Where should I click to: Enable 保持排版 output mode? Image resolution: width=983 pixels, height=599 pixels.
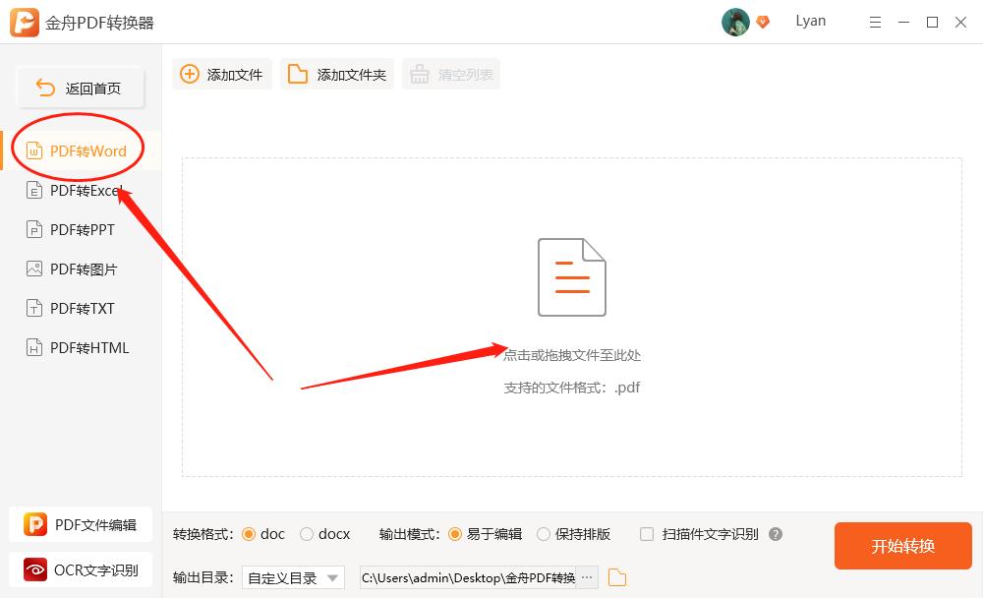click(x=544, y=534)
